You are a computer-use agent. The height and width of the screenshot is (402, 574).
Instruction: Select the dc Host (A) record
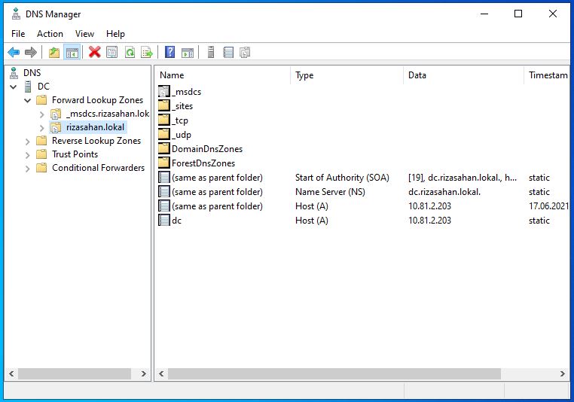pos(176,221)
